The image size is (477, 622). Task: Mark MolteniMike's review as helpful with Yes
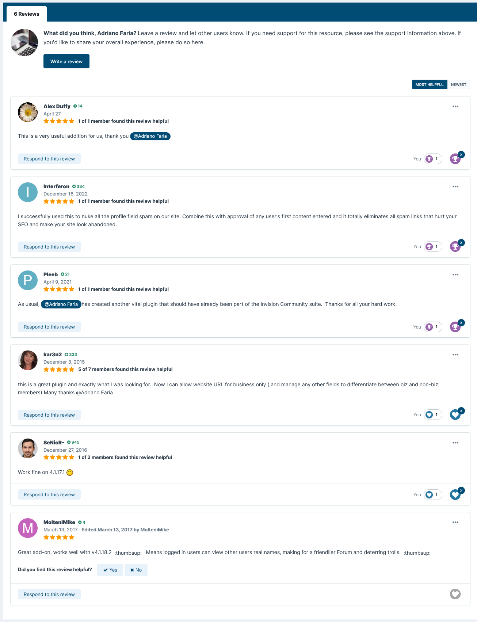[110, 570]
